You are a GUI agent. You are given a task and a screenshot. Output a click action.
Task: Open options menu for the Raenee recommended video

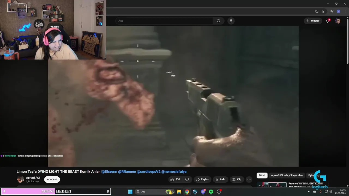coord(328,184)
